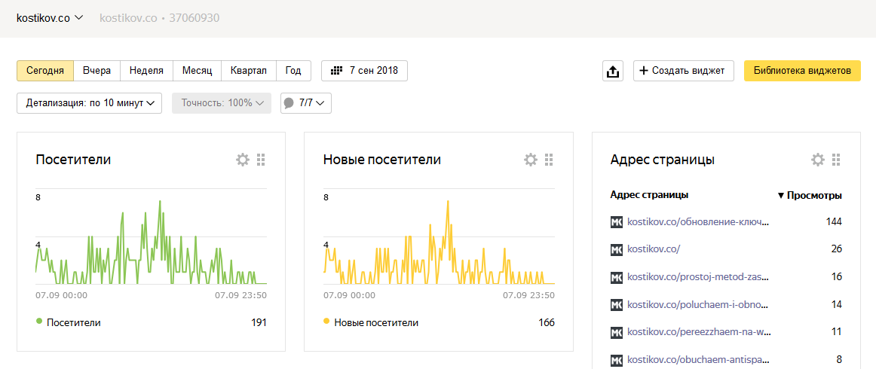This screenshot has height=369, width=876.
Task: Sort by Просмотры column header
Action: point(810,195)
